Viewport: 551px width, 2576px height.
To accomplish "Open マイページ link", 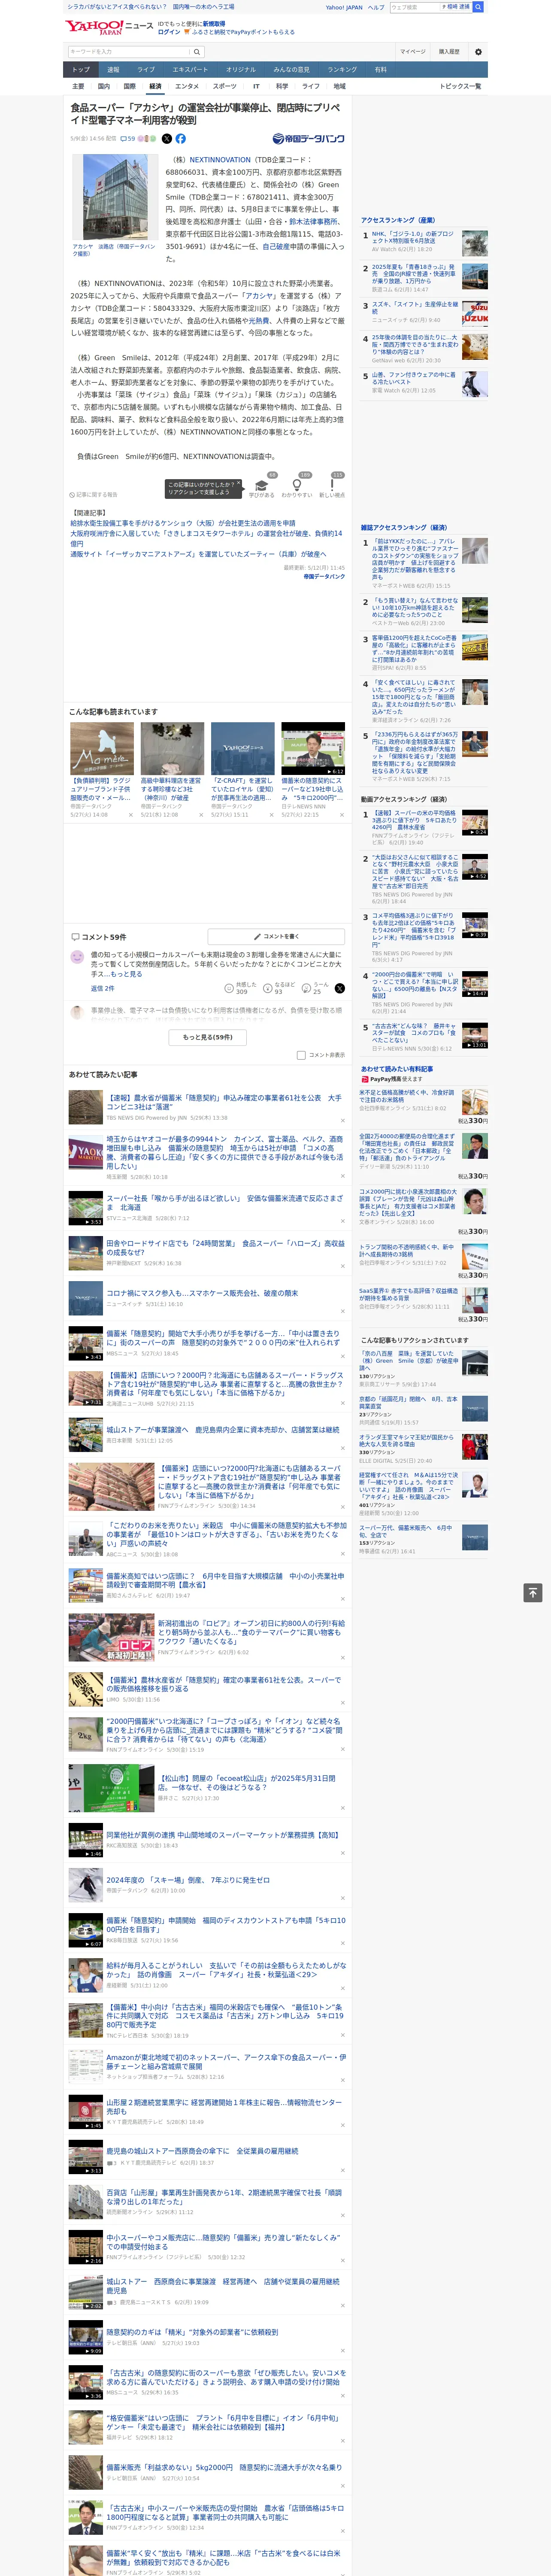I will (x=413, y=52).
